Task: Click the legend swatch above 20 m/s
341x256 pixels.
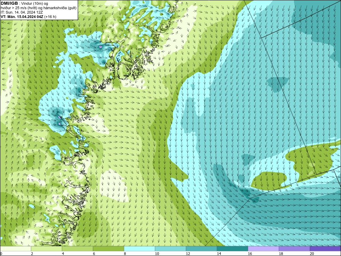Action: [x=325, y=249]
